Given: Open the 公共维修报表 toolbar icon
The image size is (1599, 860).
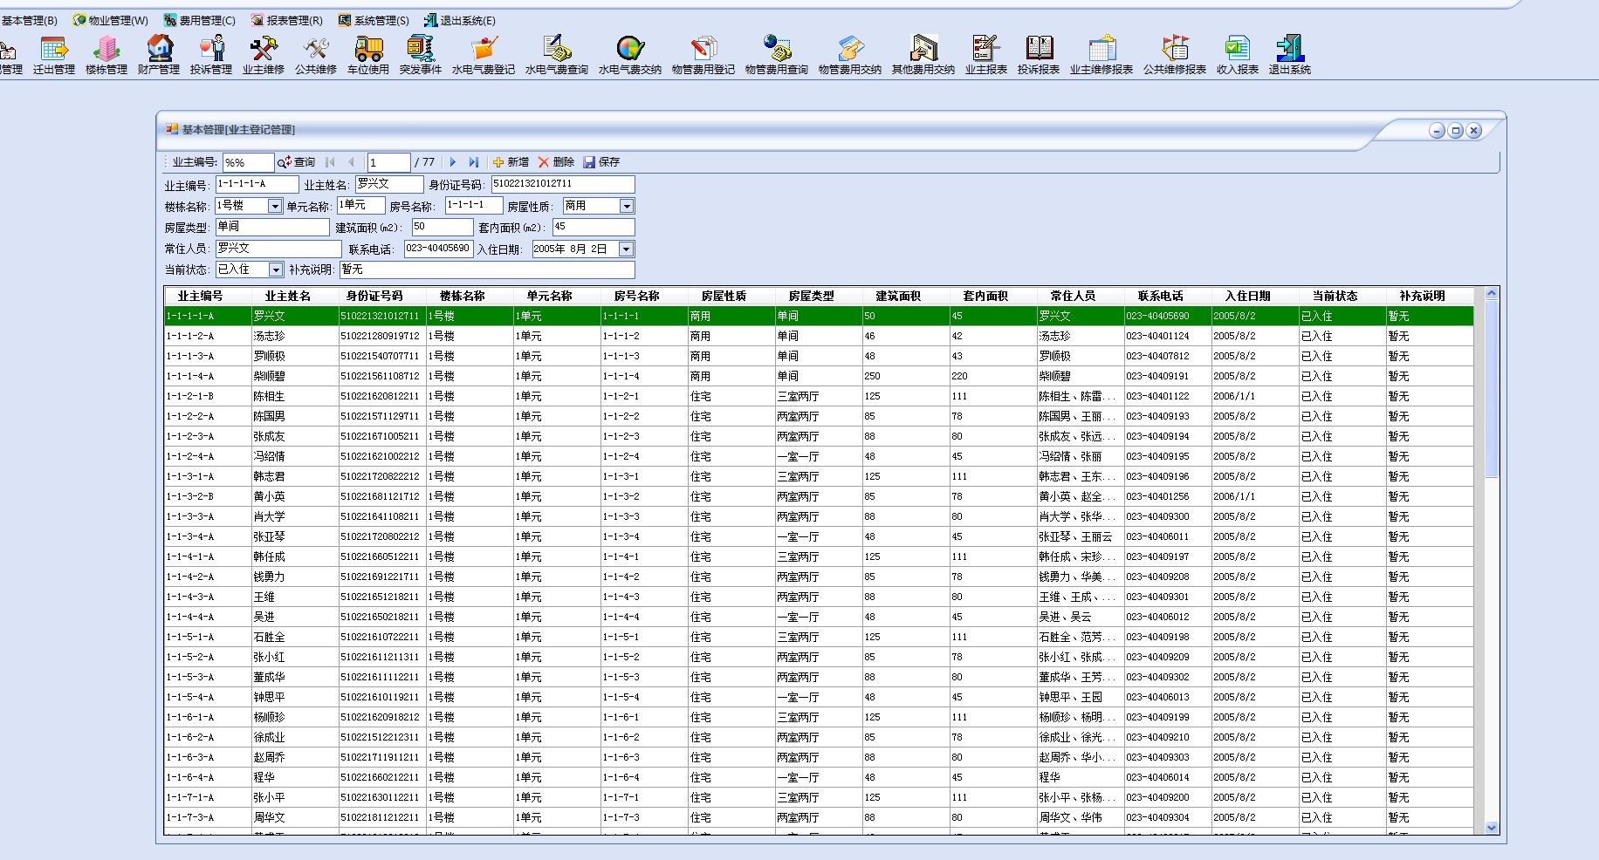Looking at the screenshot, I should [x=1175, y=55].
